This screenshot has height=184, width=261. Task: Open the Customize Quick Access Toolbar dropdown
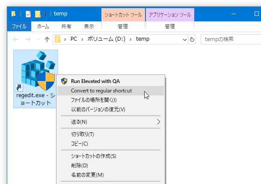tap(45, 15)
